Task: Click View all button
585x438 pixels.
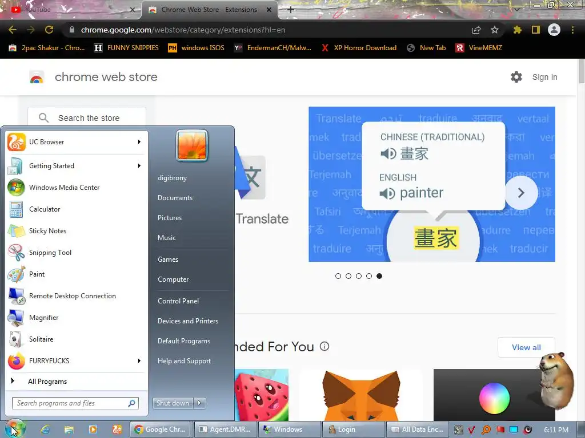Action: (526, 347)
